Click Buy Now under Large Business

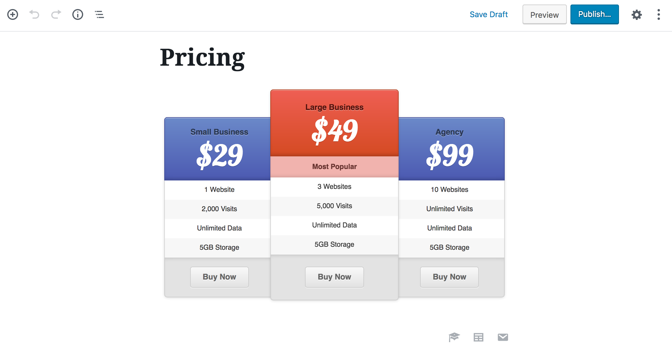tap(334, 277)
